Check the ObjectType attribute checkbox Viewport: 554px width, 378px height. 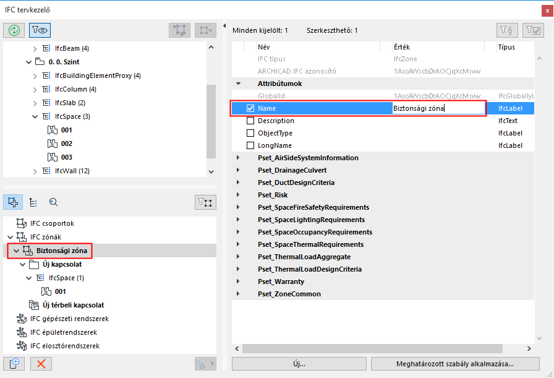point(251,133)
